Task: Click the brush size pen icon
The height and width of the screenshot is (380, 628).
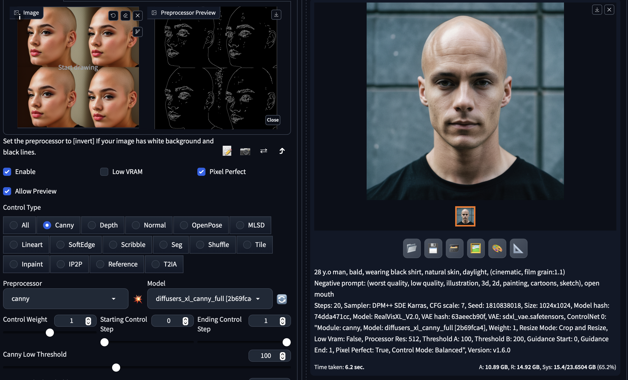Action: point(137,32)
